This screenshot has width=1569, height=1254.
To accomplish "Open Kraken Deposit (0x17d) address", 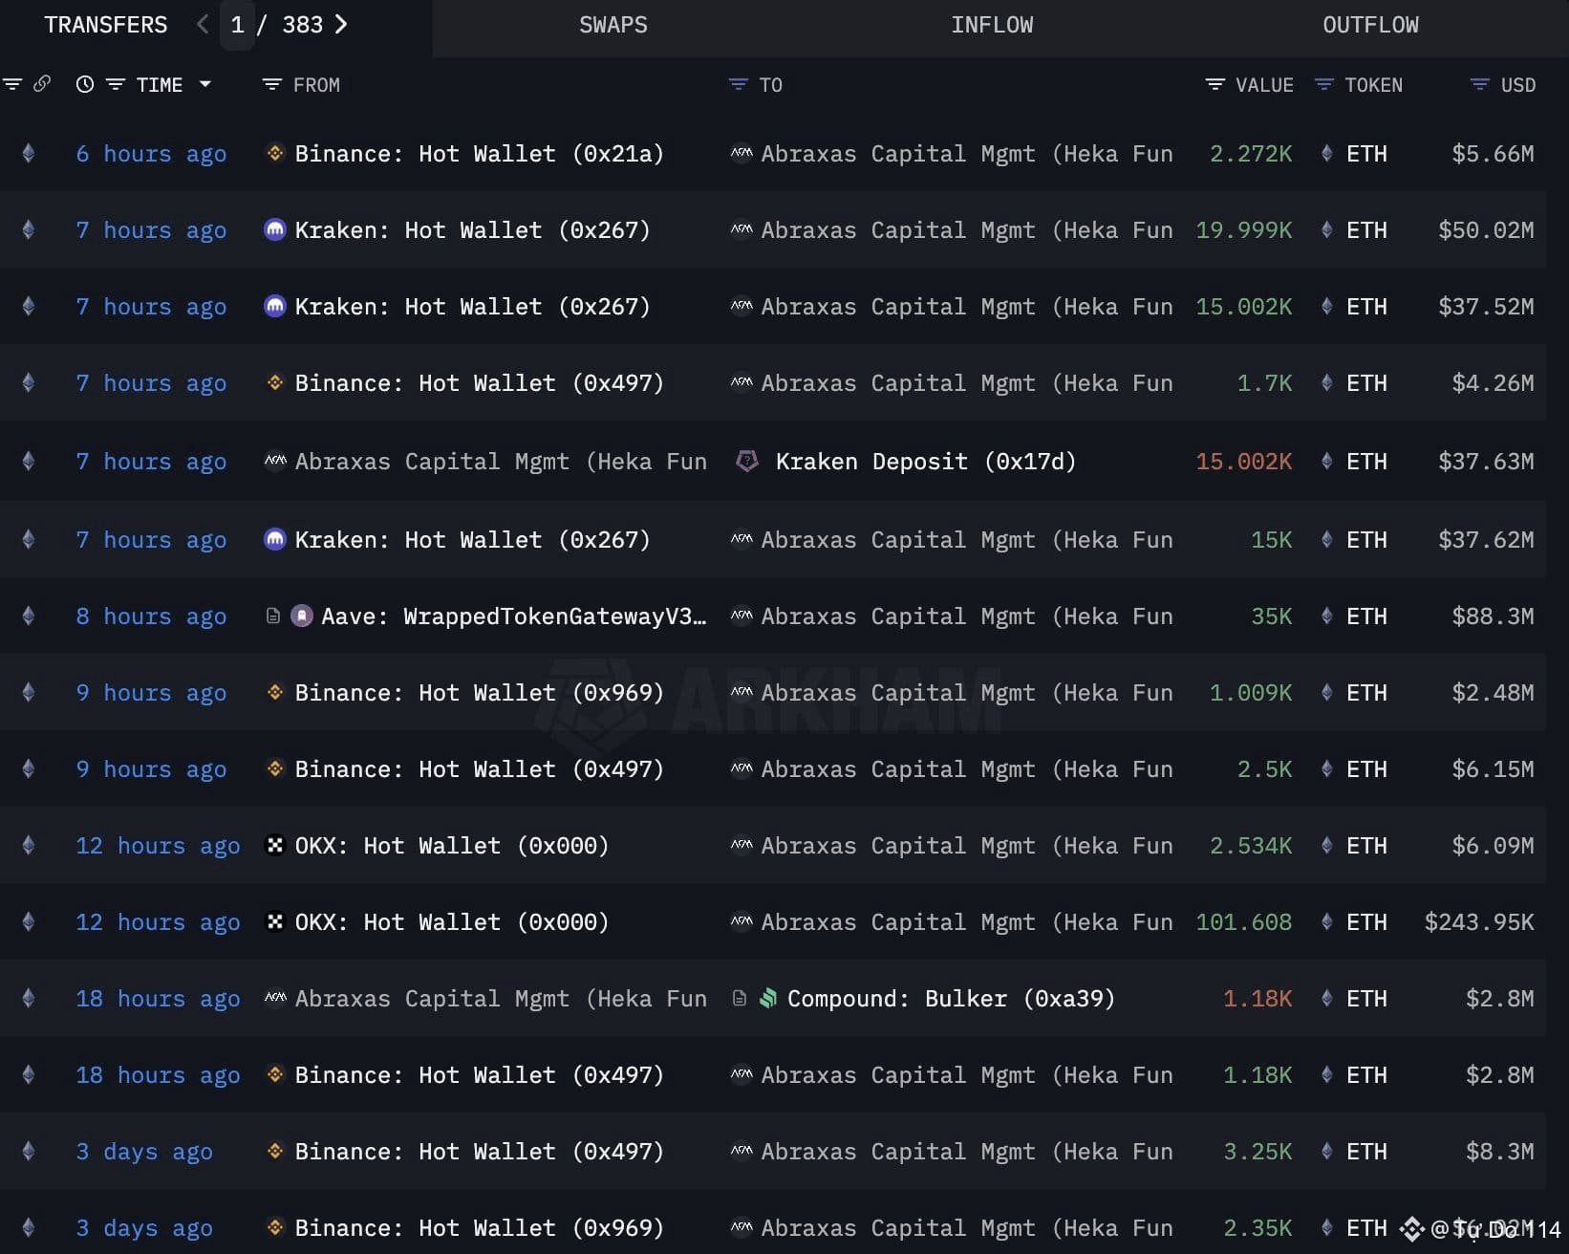I will point(926,462).
